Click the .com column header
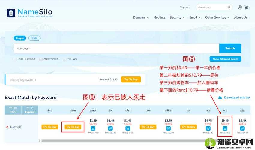The width and height of the screenshot is (255, 150). pos(73,110)
